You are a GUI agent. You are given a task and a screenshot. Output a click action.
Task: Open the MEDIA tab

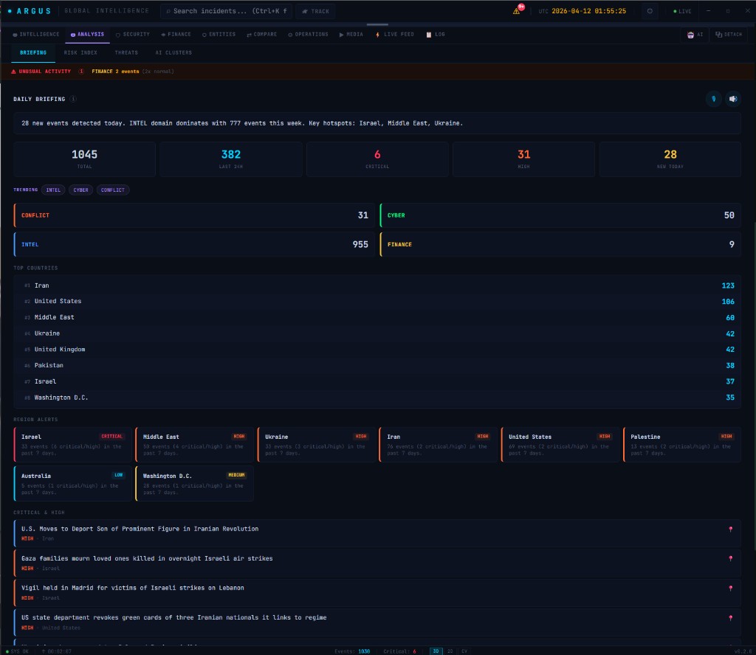(351, 35)
